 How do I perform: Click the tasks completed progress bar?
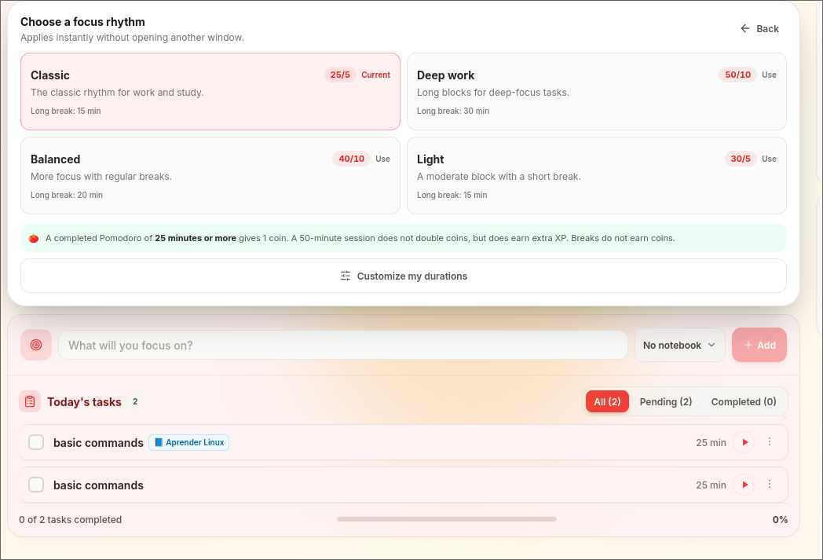447,519
